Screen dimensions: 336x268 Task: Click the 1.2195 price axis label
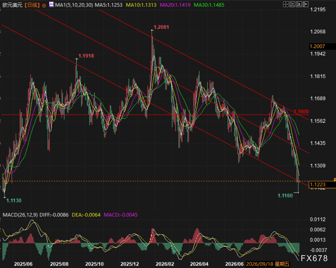318,9
